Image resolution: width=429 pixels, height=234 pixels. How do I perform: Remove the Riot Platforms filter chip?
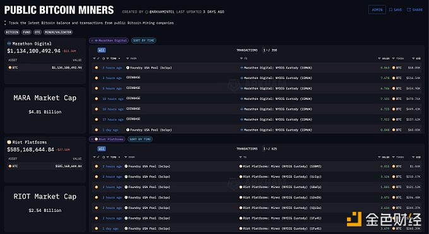point(92,139)
